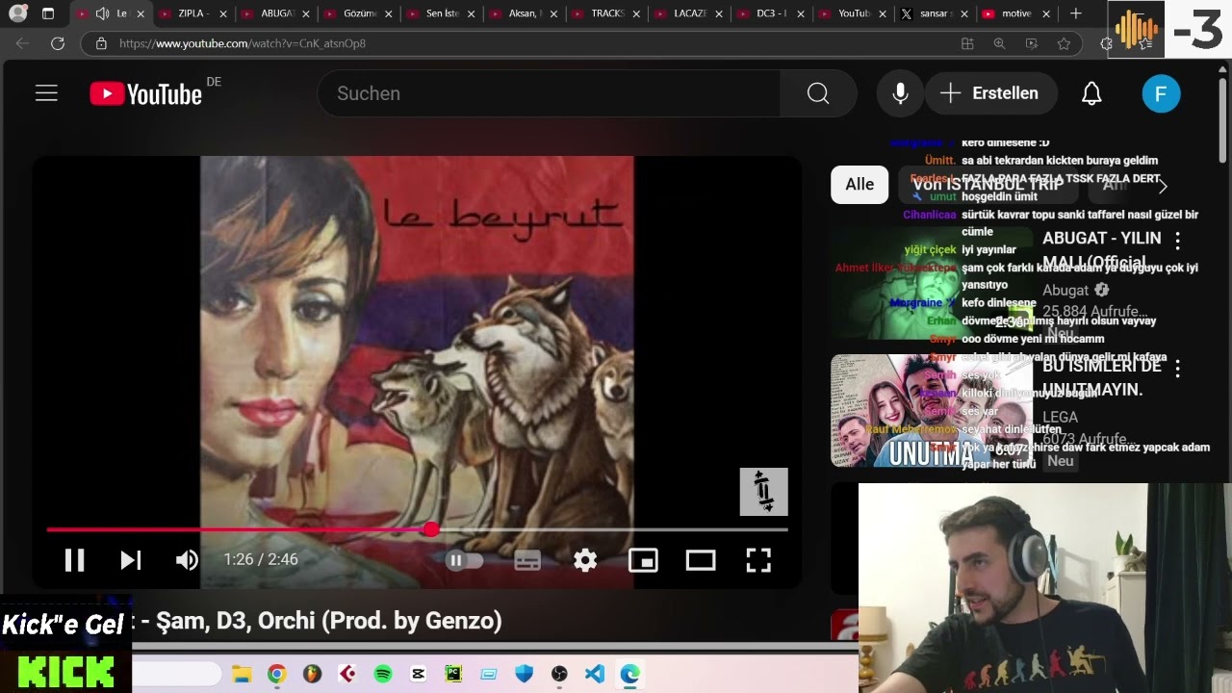Open the Abugat channel link

click(1065, 290)
